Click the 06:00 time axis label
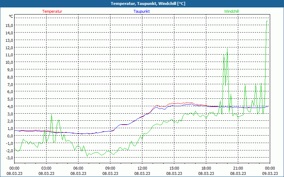 [78, 169]
